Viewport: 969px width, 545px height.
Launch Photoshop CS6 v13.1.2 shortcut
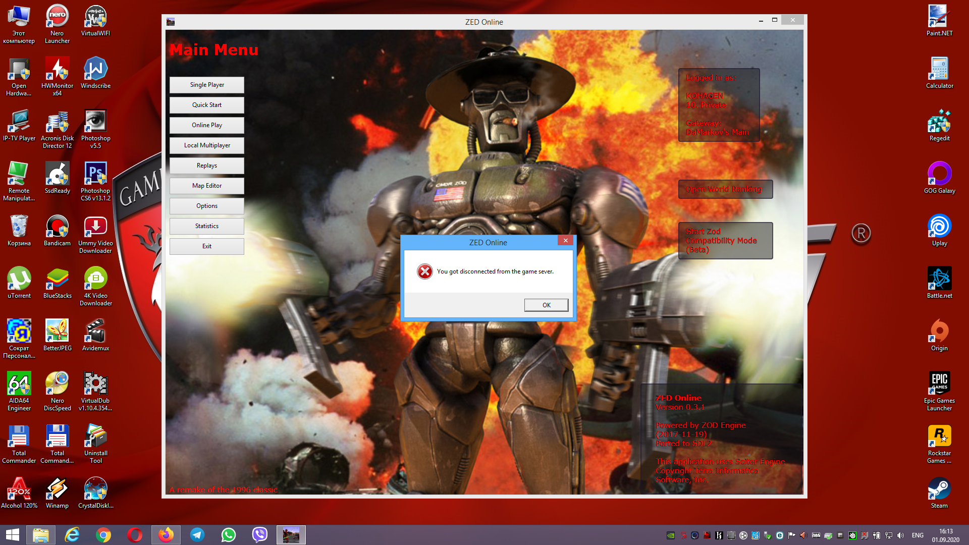95,182
